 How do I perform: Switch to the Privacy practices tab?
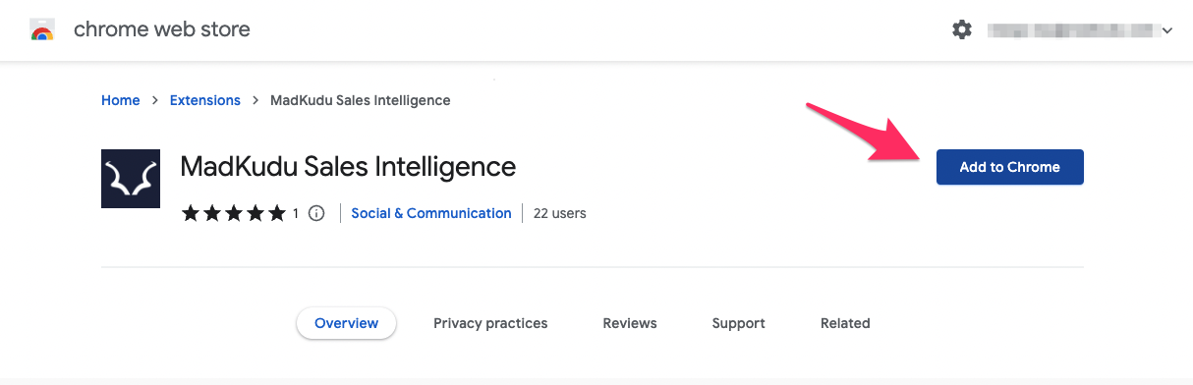pos(490,323)
